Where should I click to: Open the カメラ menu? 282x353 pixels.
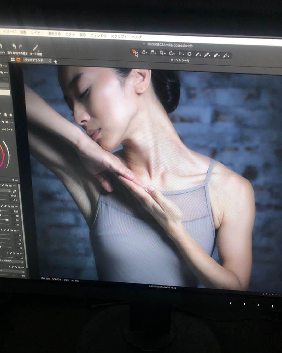70,34
